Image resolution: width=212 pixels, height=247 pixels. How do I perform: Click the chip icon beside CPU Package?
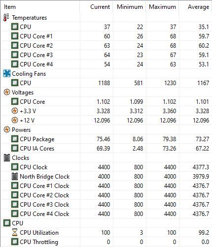tap(15, 139)
